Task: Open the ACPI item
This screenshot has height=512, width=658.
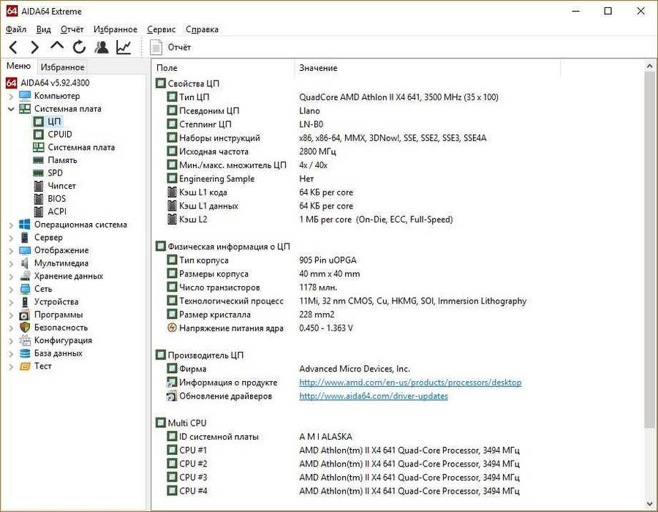Action: pyautogui.click(x=57, y=211)
